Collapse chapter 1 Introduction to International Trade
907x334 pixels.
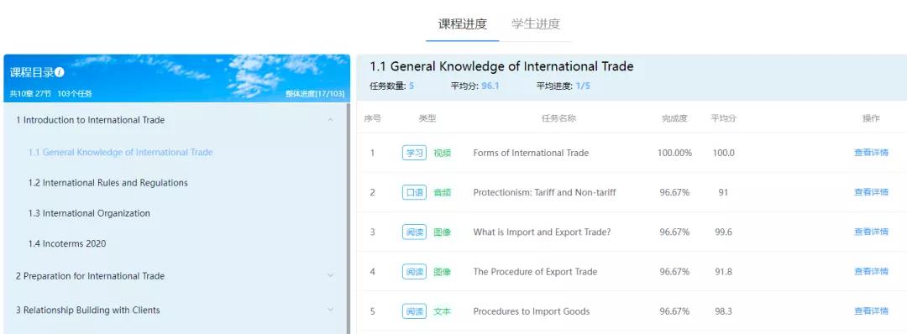pos(330,120)
